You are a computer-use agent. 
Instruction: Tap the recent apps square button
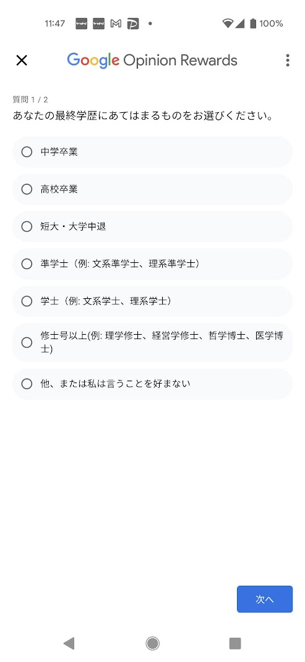235,643
